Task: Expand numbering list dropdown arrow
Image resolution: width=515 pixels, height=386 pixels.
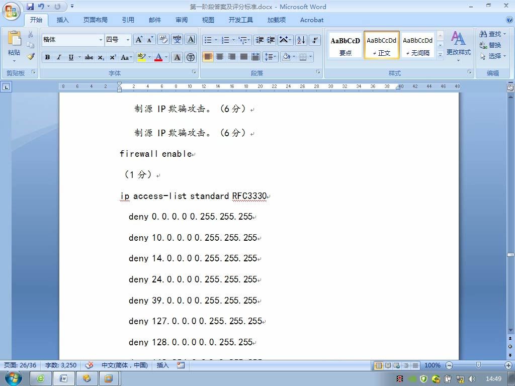Action: coord(233,40)
